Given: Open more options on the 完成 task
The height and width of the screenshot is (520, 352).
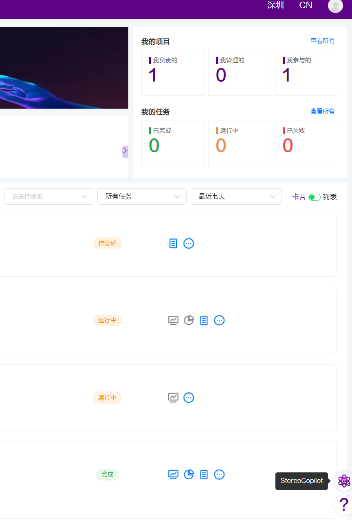Looking at the screenshot, I should 219,474.
